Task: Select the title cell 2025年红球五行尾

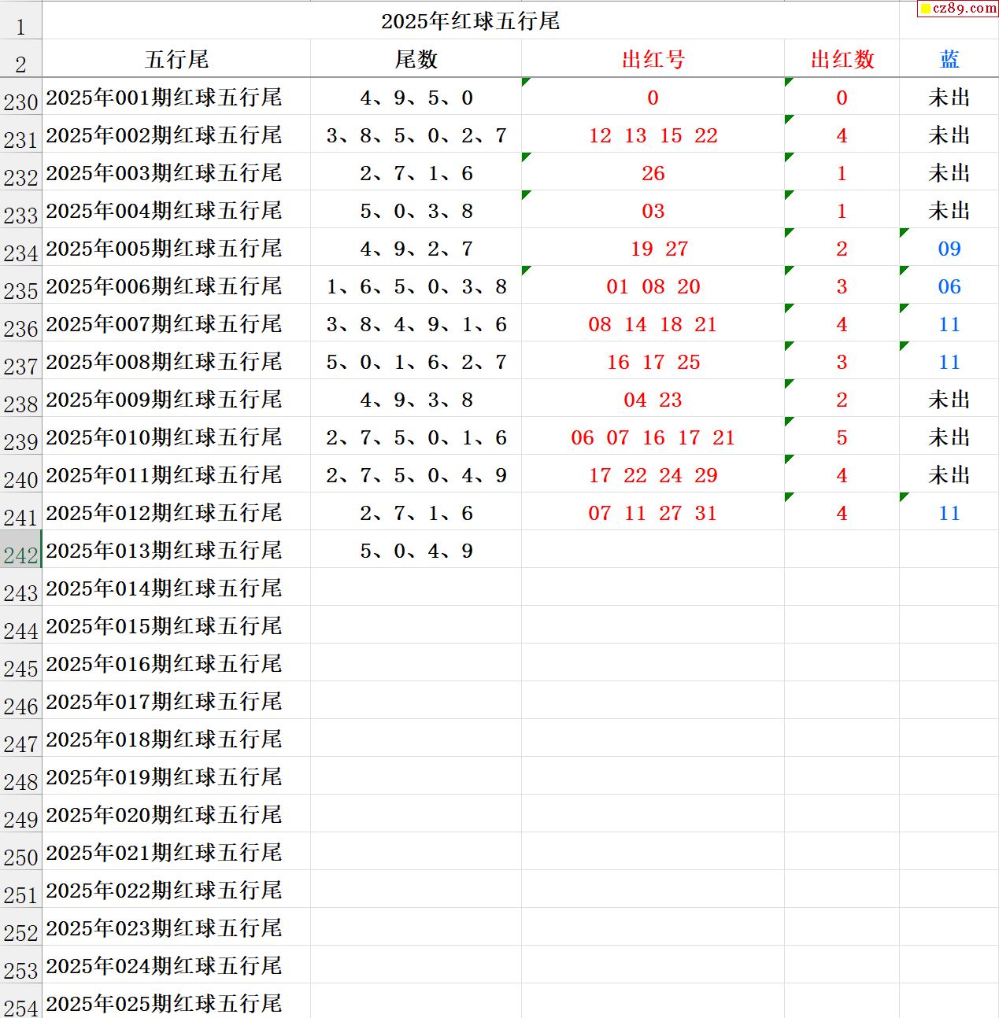Action: [470, 21]
